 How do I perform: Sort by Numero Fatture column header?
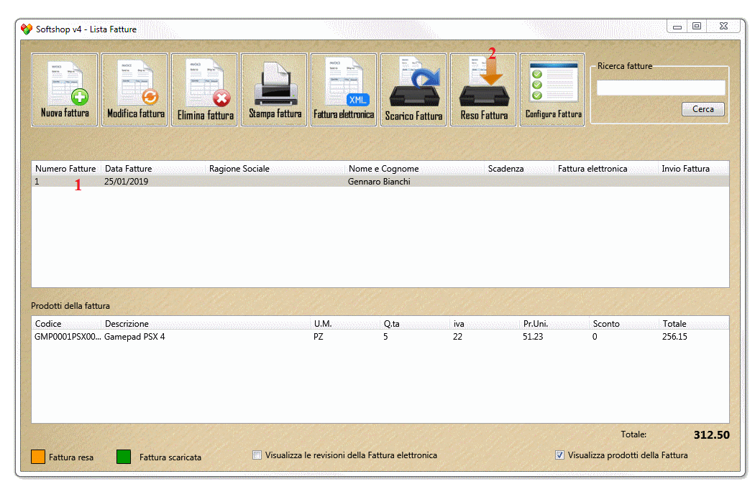click(x=65, y=169)
